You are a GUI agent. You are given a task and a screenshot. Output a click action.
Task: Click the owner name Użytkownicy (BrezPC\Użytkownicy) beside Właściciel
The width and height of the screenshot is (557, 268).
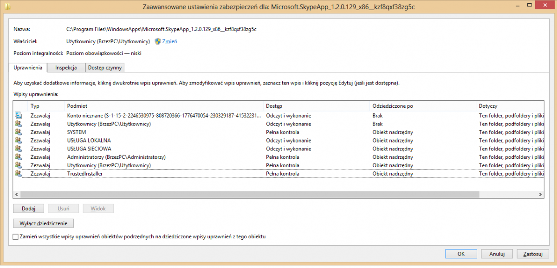(x=108, y=41)
